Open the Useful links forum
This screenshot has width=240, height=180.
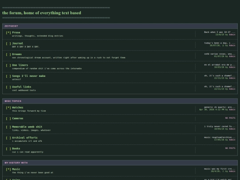[22, 87]
